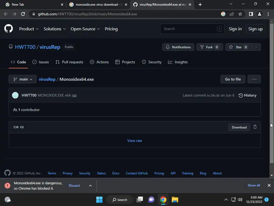Expand blocked download options chevron

click(90, 186)
